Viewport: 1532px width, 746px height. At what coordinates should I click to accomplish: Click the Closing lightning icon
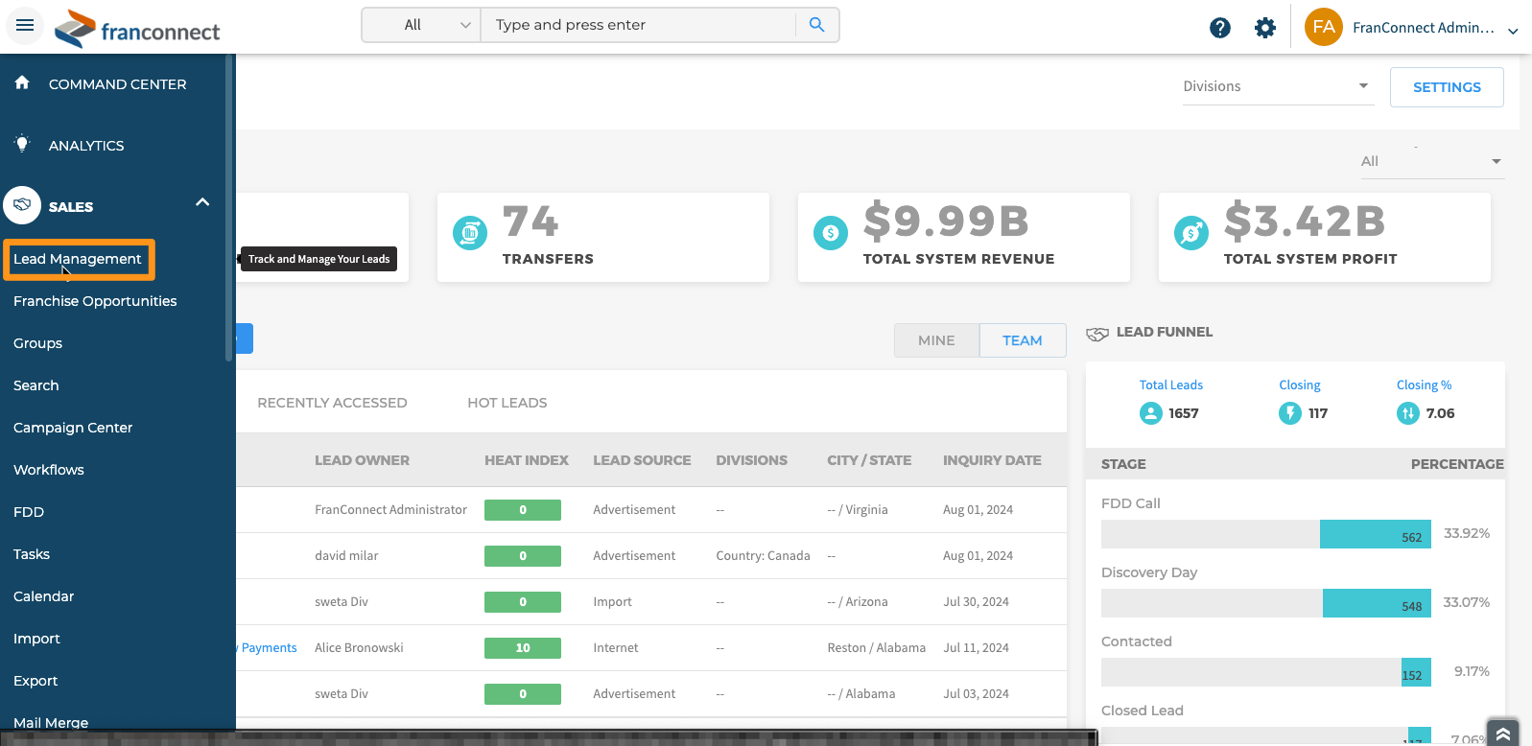[1290, 413]
